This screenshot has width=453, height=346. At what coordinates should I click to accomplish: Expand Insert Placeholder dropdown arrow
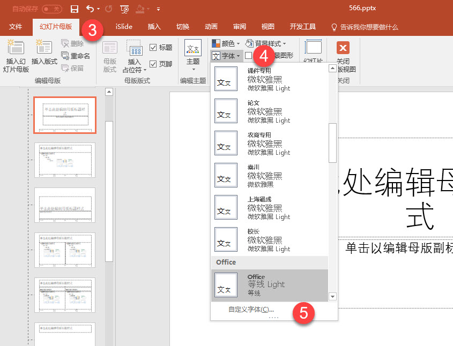coord(145,70)
